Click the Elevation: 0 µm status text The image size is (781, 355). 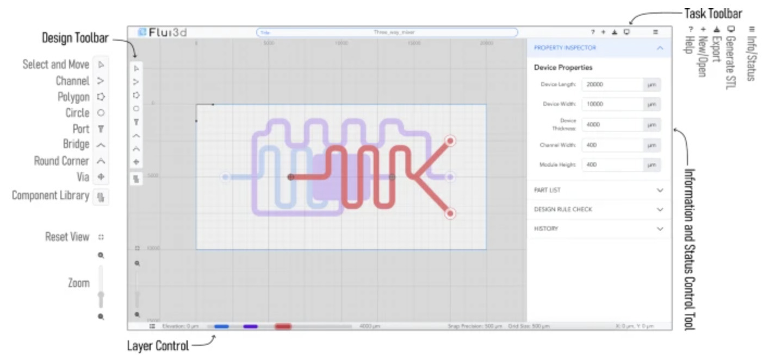181,326
